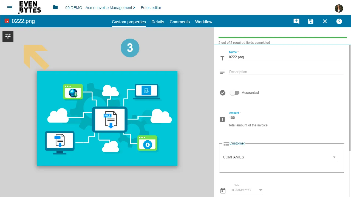The width and height of the screenshot is (351, 197).
Task: Click the Description field
Action: (x=286, y=72)
